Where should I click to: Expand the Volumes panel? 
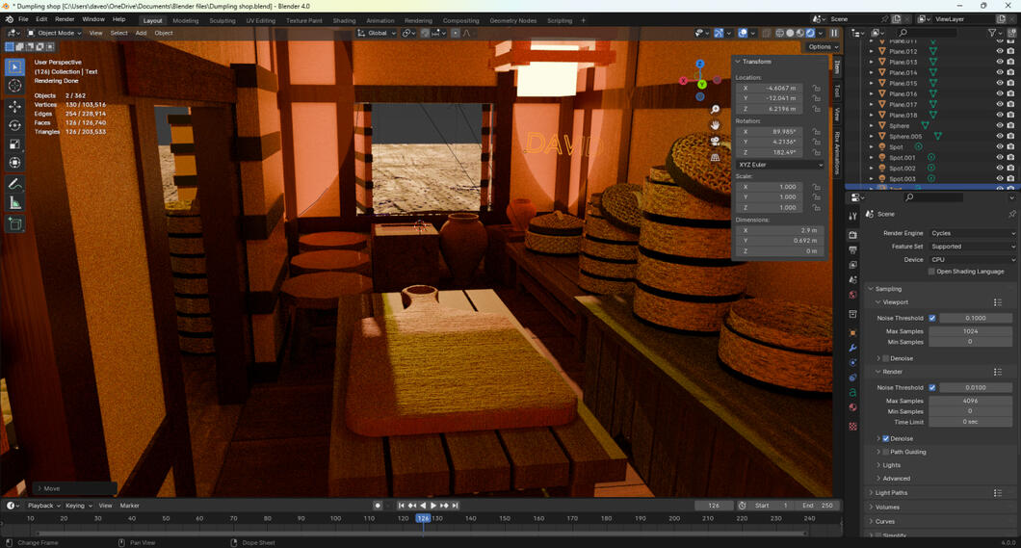(x=887, y=507)
